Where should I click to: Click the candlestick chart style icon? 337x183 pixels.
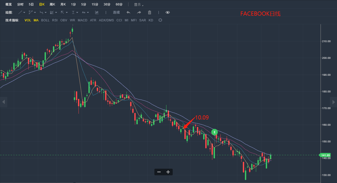(97, 12)
